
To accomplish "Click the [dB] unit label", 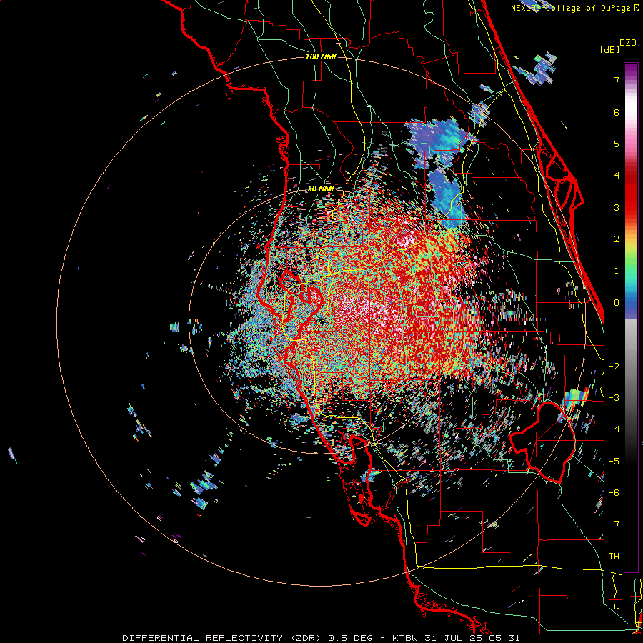I will [610, 49].
